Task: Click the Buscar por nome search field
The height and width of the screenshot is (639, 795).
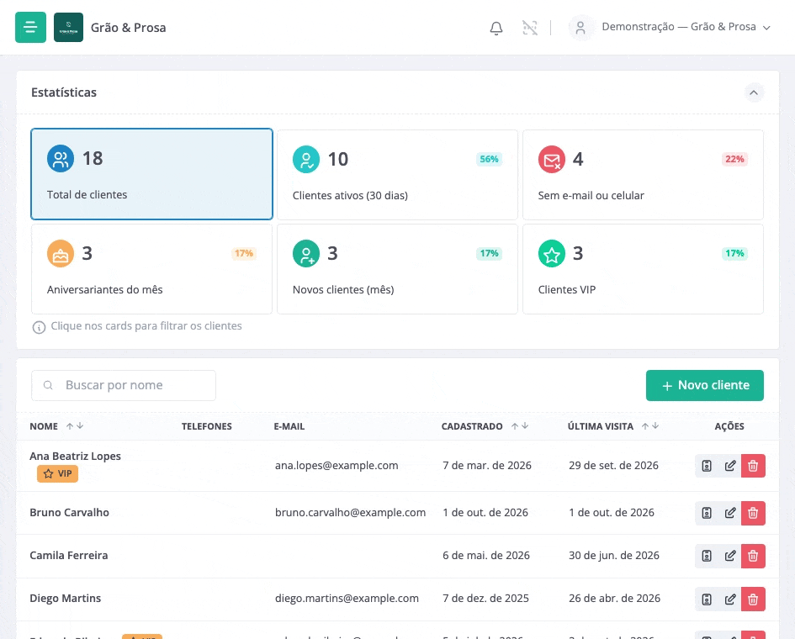Action: pos(124,386)
